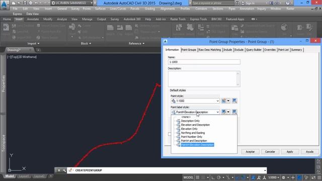
Task: Click the workspace switching gear icon
Action: coord(284,177)
